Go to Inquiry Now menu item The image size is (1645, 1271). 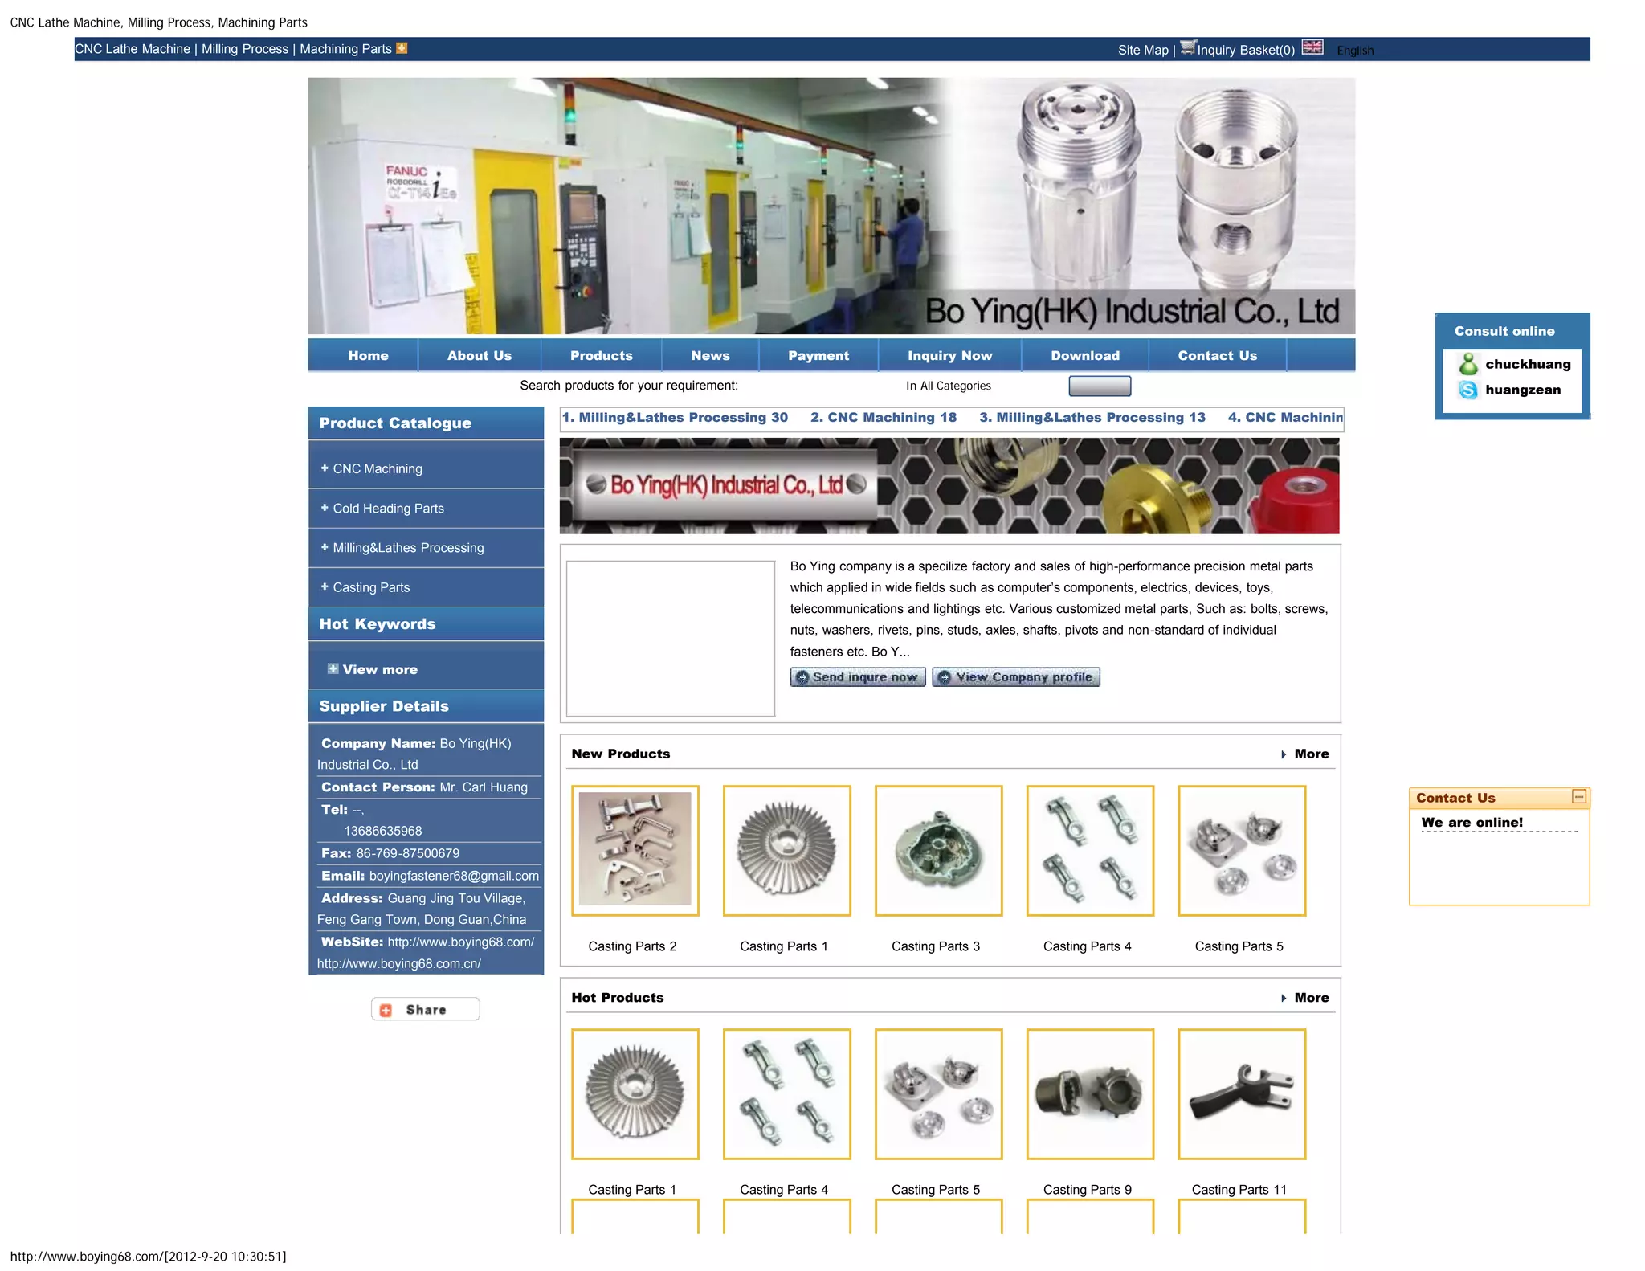pyautogui.click(x=949, y=355)
